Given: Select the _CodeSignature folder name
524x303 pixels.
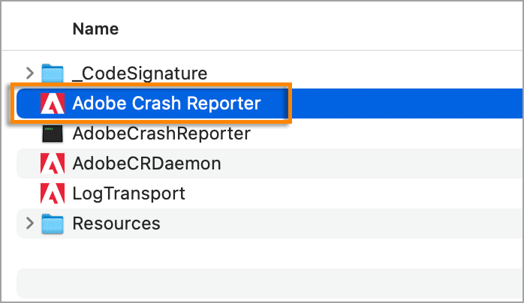Looking at the screenshot, I should [x=140, y=73].
